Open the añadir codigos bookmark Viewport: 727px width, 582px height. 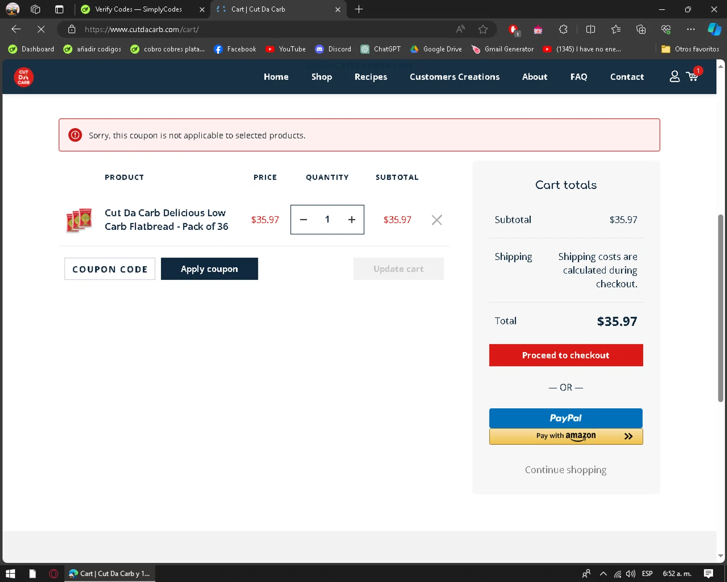click(93, 49)
